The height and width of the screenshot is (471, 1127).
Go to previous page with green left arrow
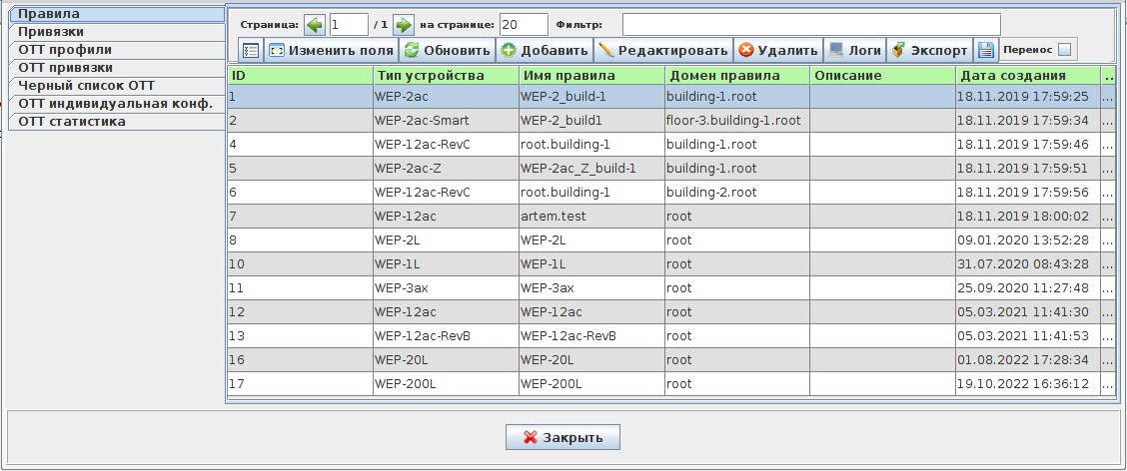(315, 25)
